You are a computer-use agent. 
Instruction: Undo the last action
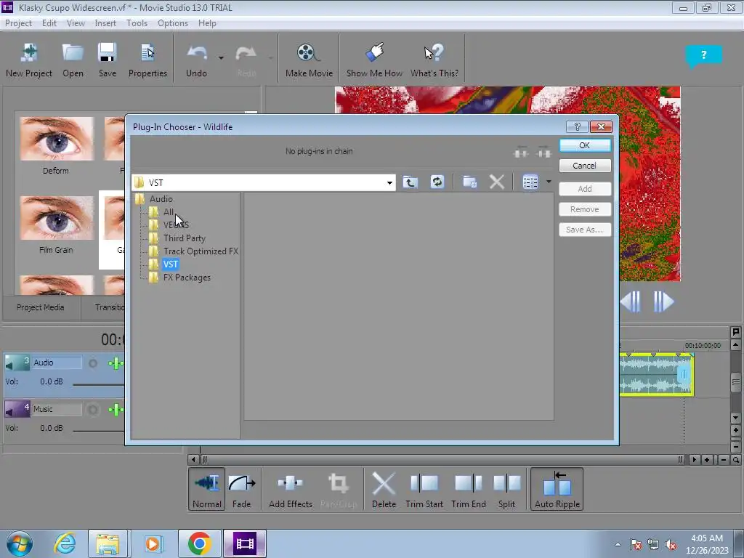196,60
